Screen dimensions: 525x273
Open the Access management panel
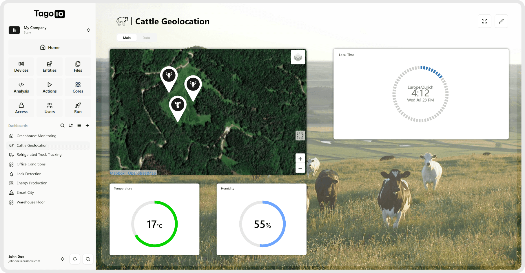(21, 108)
